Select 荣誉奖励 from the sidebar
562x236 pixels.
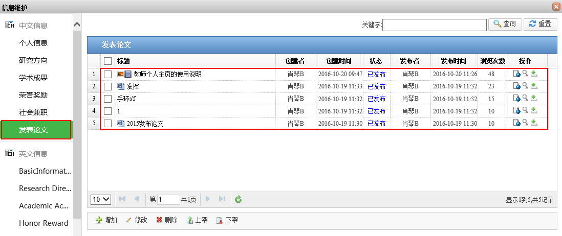pyautogui.click(x=33, y=95)
